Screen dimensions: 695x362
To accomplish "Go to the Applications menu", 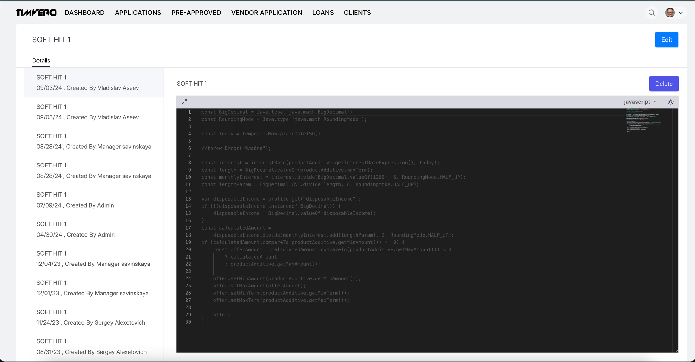I will (x=138, y=13).
